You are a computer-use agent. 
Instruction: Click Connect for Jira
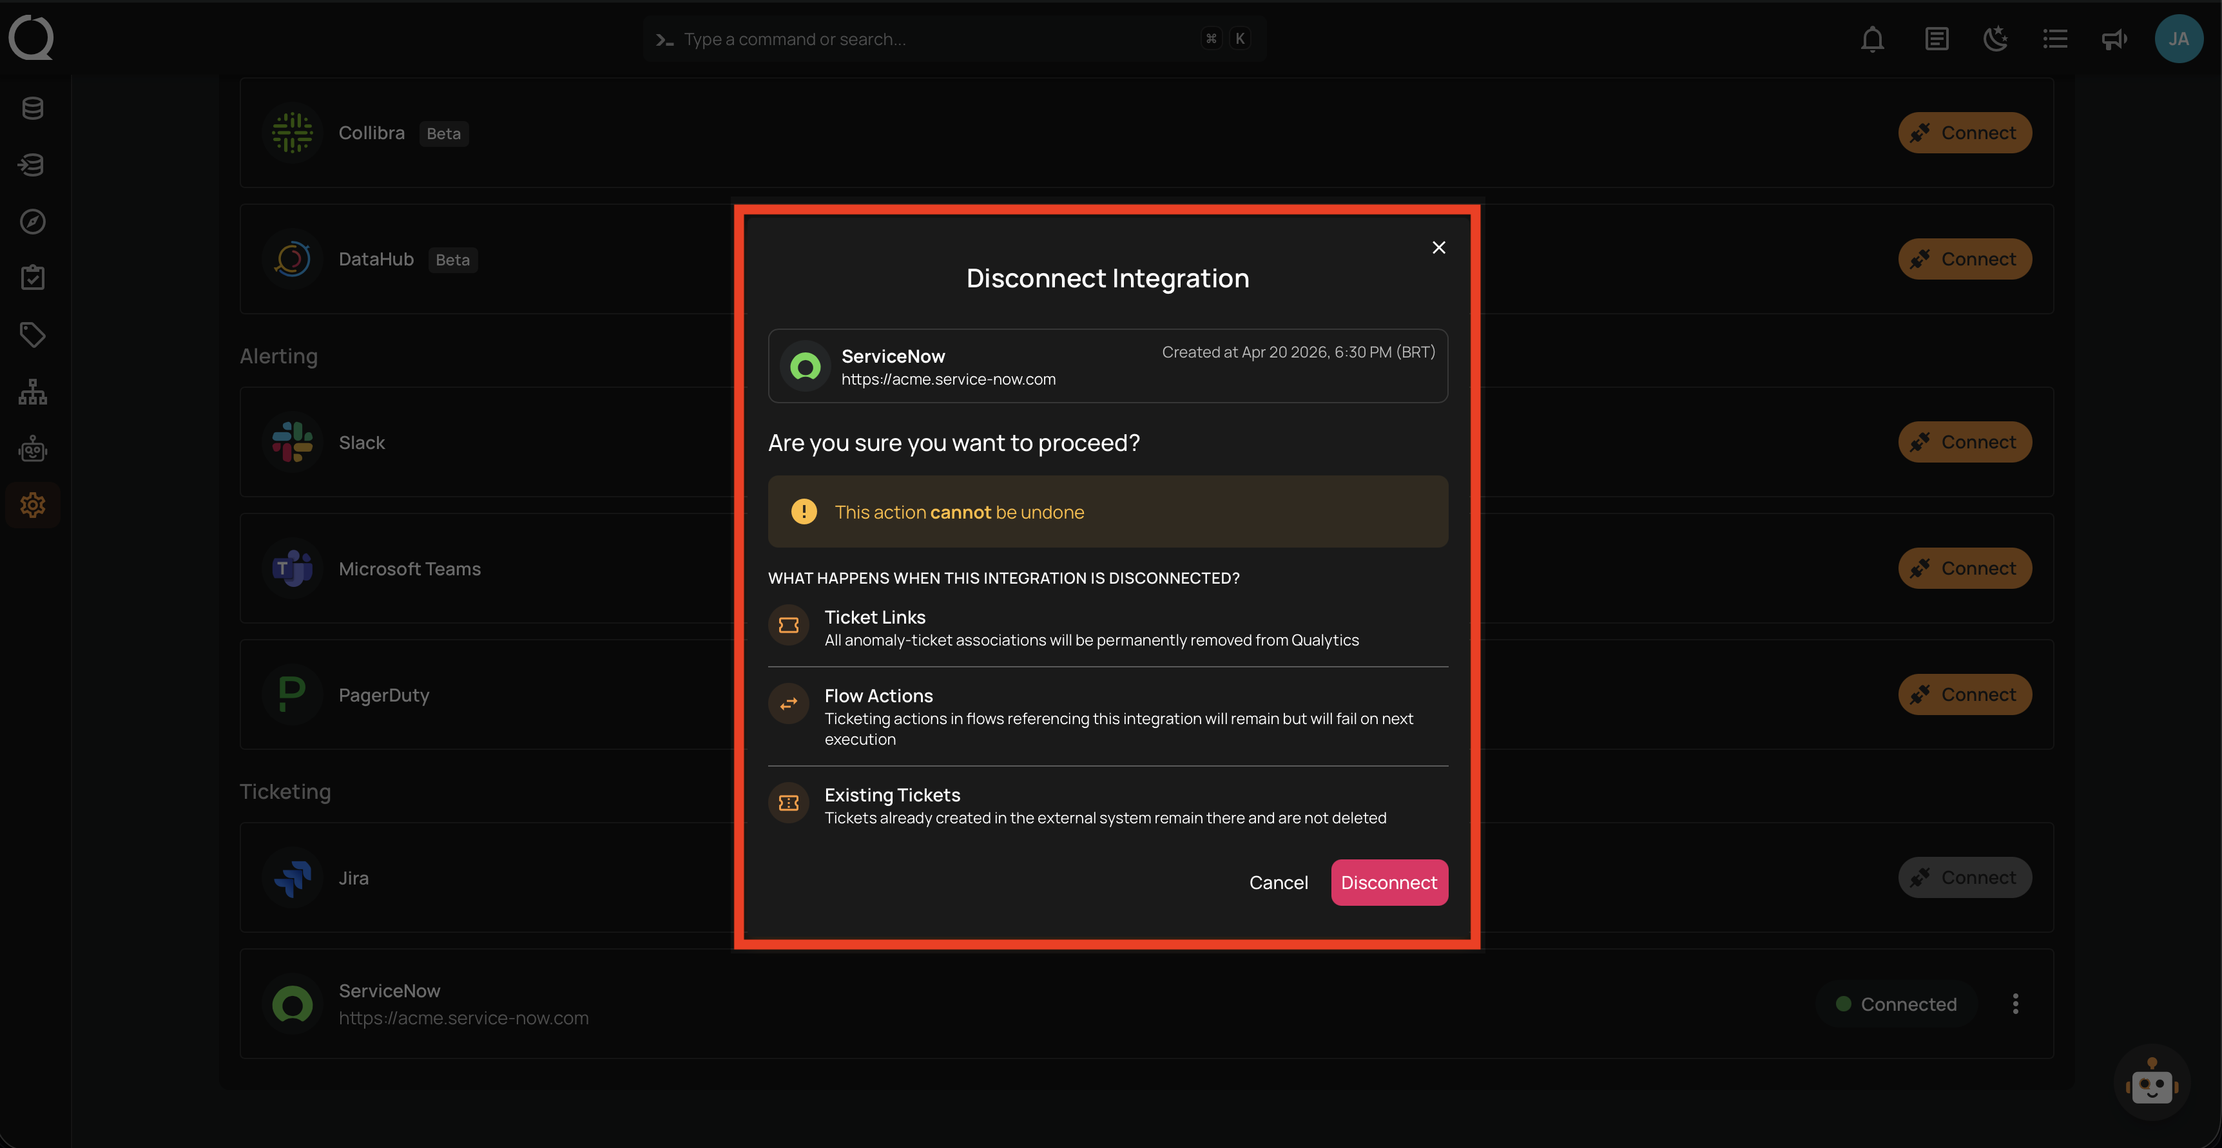pos(1965,877)
